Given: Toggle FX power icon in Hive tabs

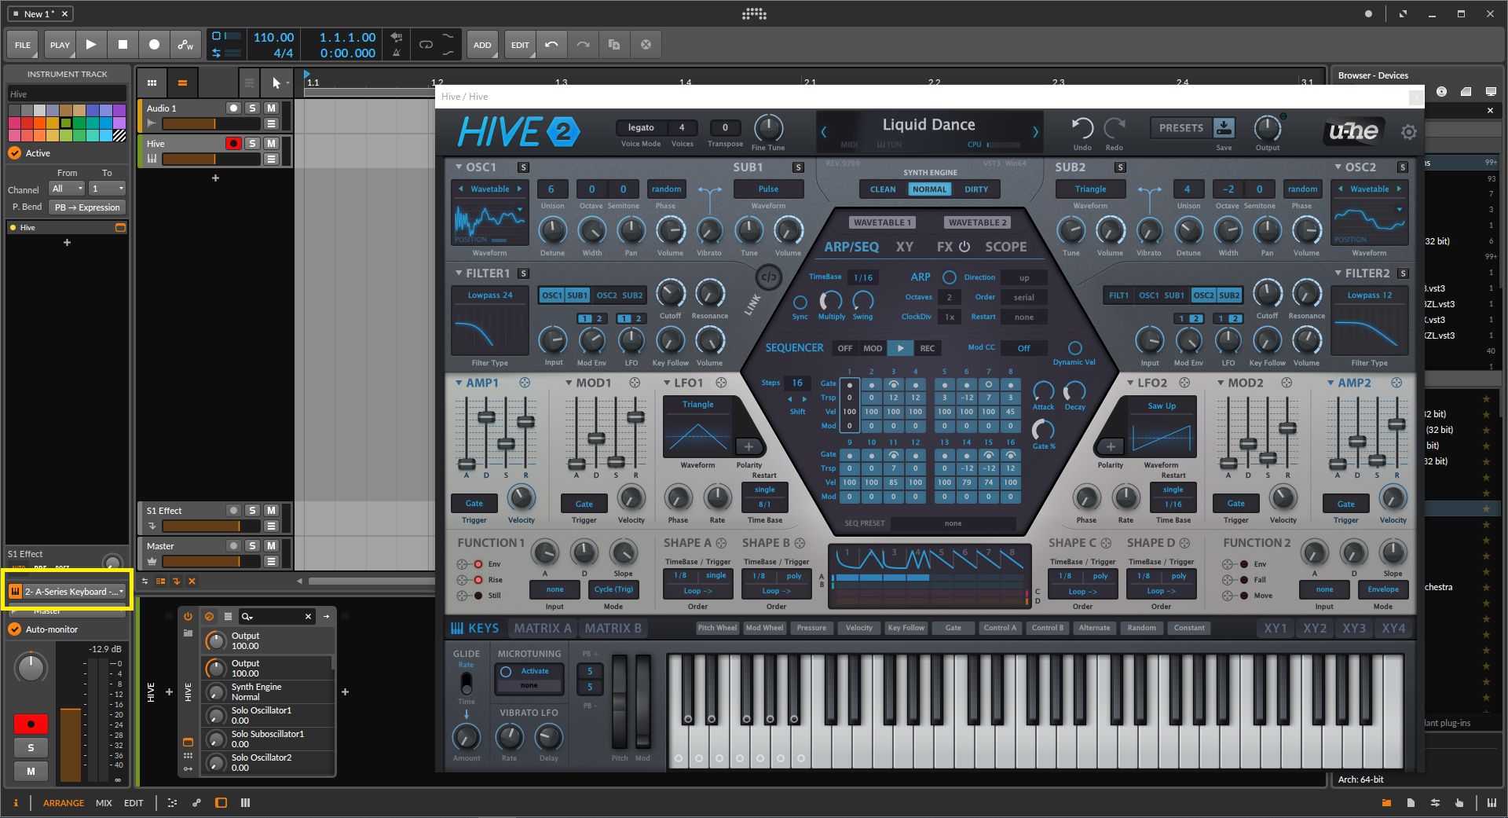Looking at the screenshot, I should click(x=964, y=247).
